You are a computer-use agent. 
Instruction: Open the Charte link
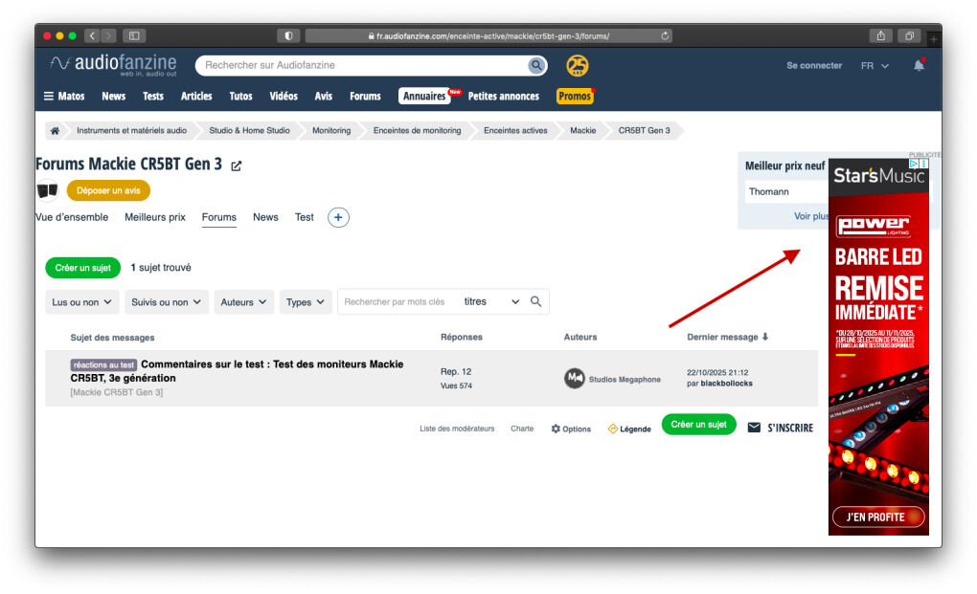(522, 429)
